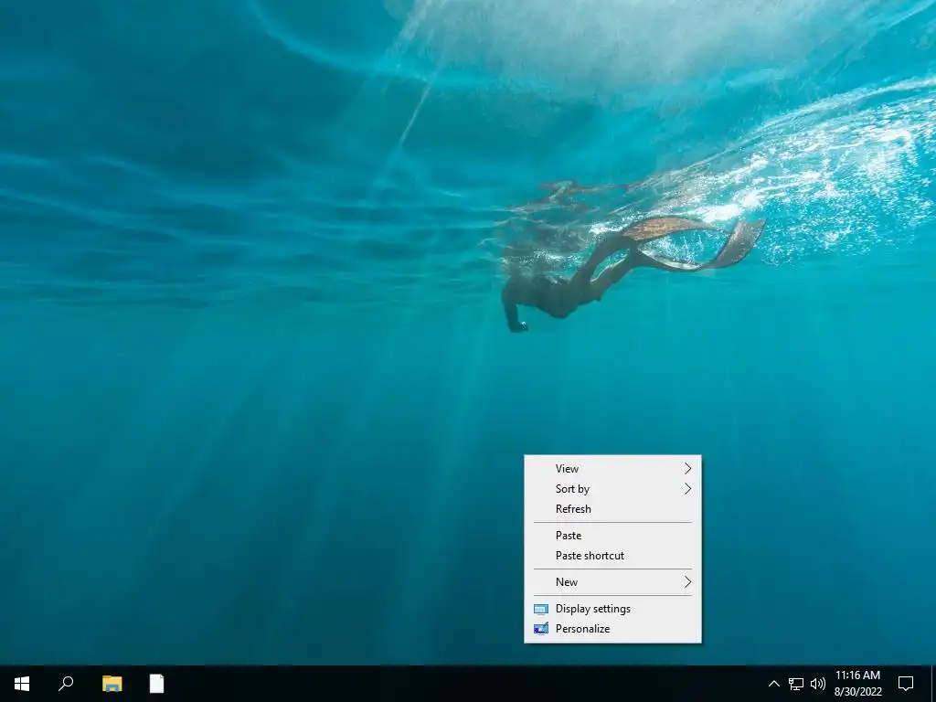Open network status tray icon
This screenshot has width=936, height=702.
tap(796, 684)
